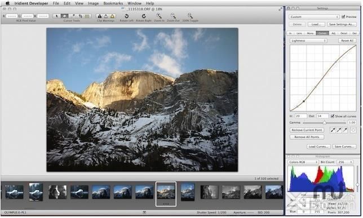Switch to the Out settings tab
The width and height of the screenshot is (363, 218).
point(354,33)
